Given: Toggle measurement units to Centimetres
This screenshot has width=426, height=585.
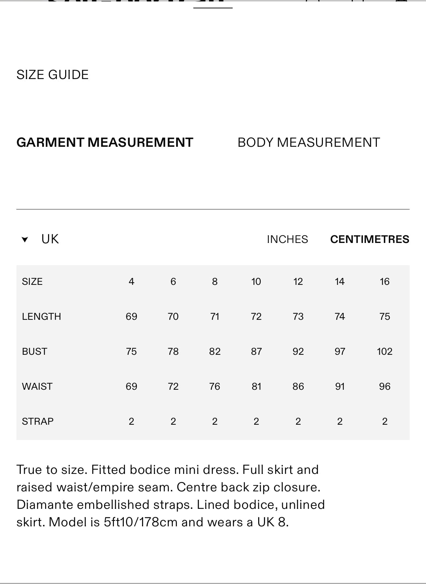Looking at the screenshot, I should coord(370,239).
